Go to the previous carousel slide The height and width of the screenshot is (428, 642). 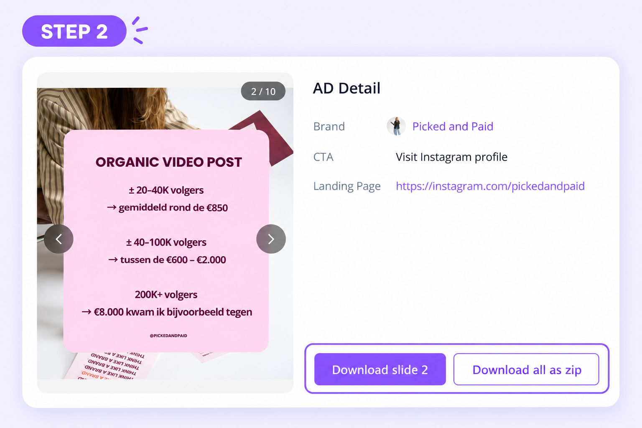coord(59,239)
